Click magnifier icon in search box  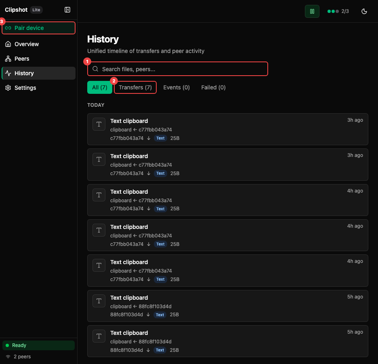pos(95,69)
